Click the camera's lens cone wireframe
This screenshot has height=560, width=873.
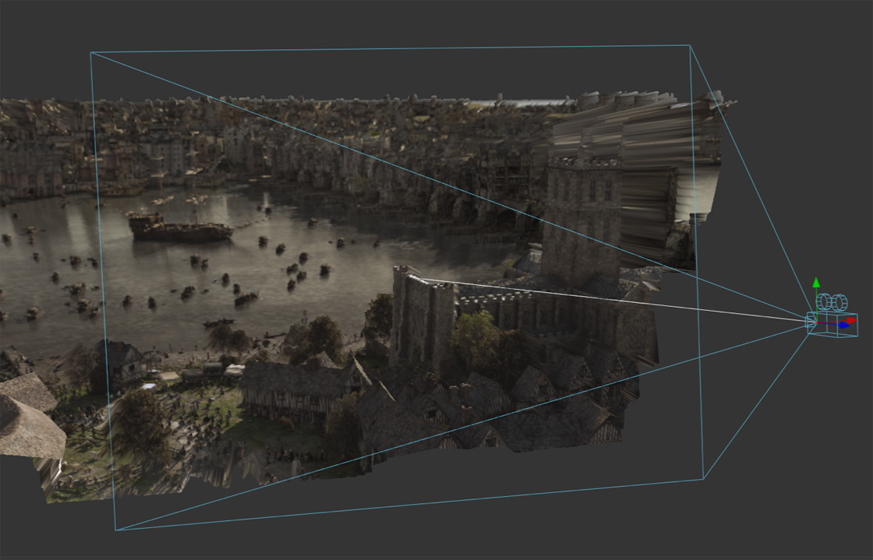click(808, 321)
